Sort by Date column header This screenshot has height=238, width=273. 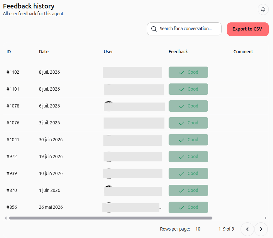coord(44,52)
